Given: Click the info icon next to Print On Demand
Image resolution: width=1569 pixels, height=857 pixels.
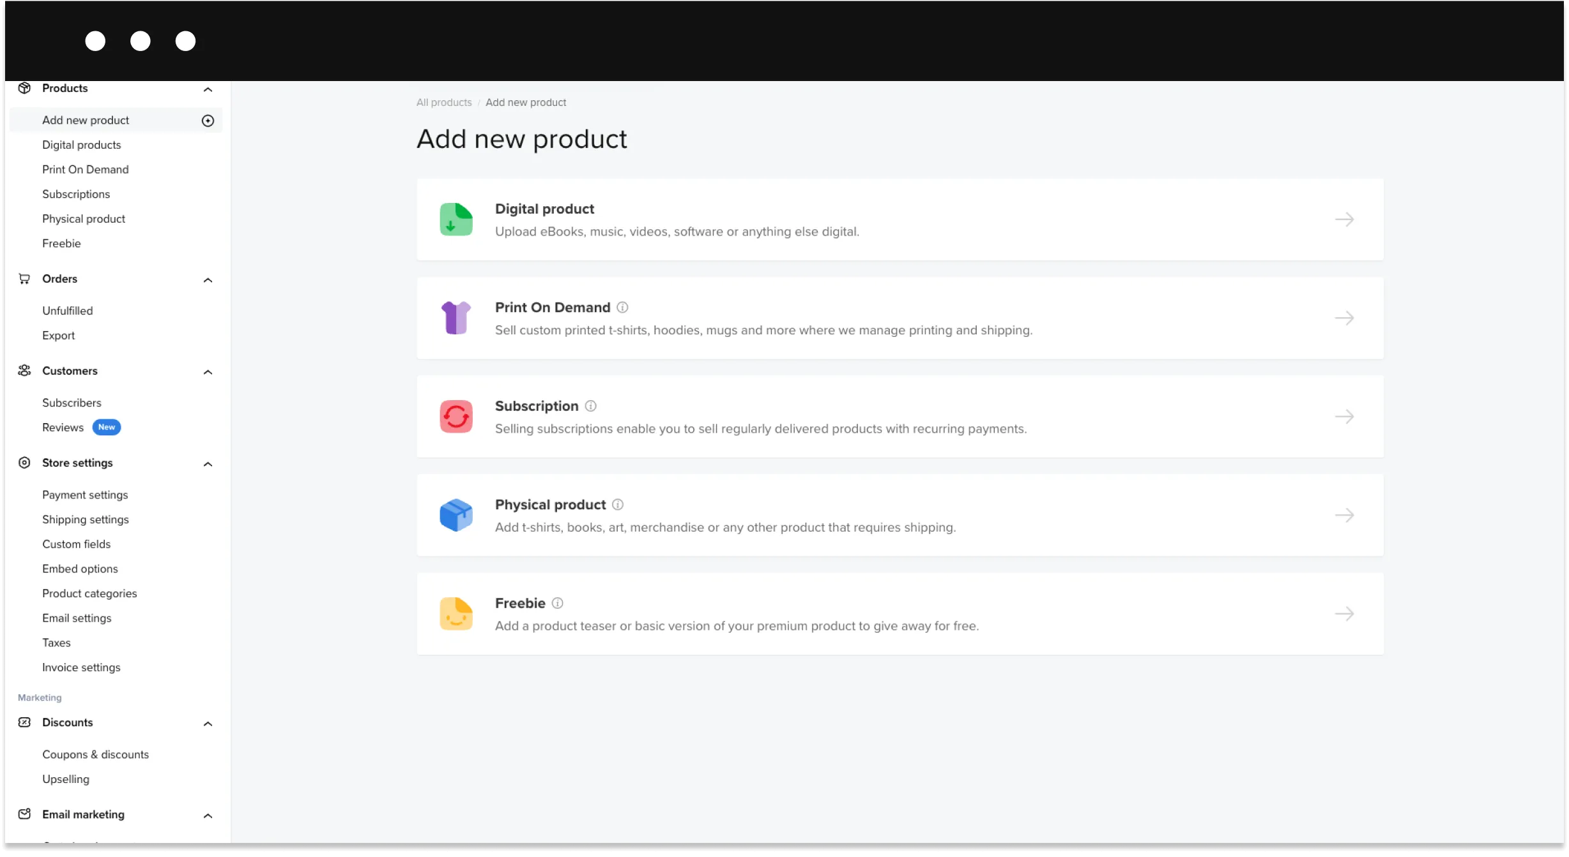Looking at the screenshot, I should point(622,308).
